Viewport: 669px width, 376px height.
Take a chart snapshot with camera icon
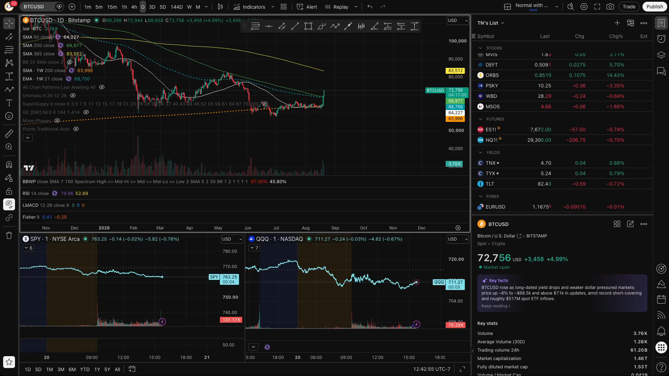[610, 7]
